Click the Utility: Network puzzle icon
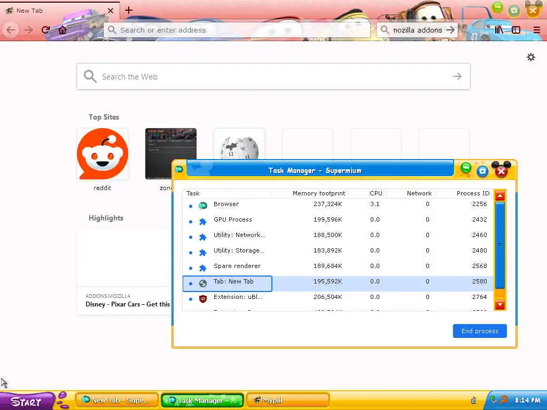 click(202, 237)
